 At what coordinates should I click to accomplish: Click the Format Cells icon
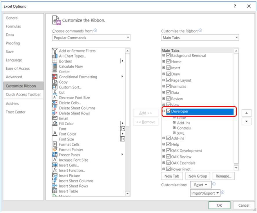pyautogui.click(x=55, y=144)
